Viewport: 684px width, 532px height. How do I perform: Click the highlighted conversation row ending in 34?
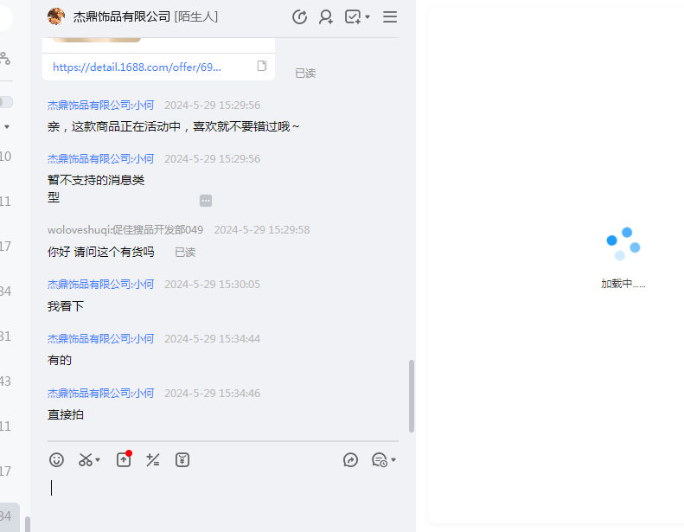10,516
